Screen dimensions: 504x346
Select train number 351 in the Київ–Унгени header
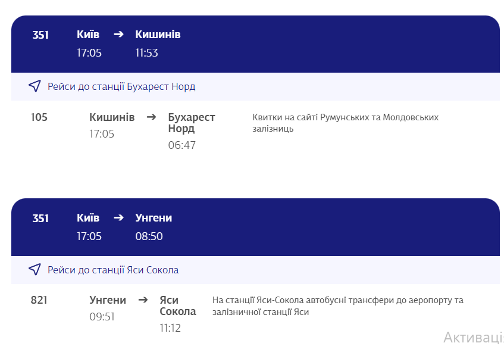coord(40,218)
